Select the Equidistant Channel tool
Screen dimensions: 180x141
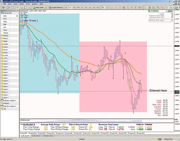(124, 8)
